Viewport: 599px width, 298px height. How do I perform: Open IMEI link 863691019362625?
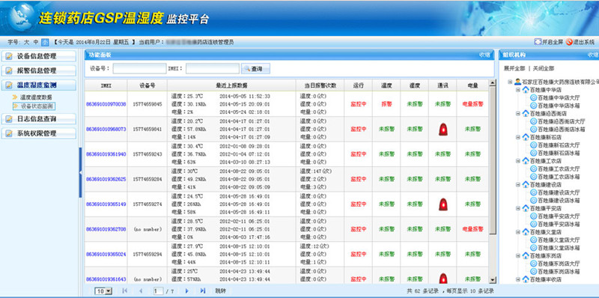[x=106, y=179]
